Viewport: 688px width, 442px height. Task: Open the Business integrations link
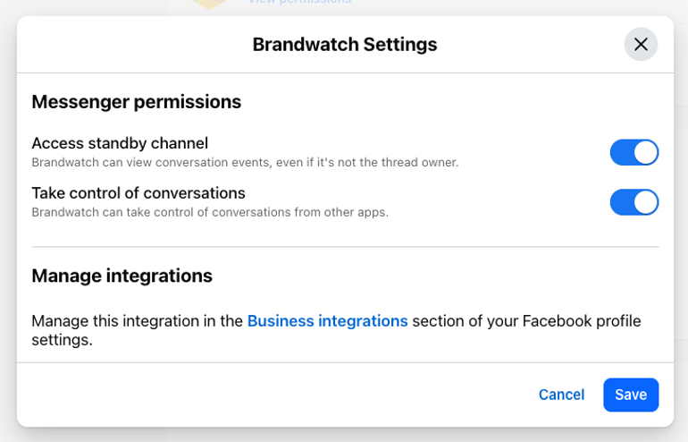click(x=327, y=321)
